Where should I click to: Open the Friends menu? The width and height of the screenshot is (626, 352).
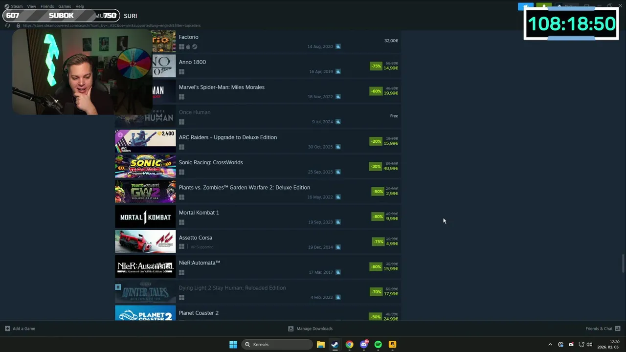click(47, 6)
